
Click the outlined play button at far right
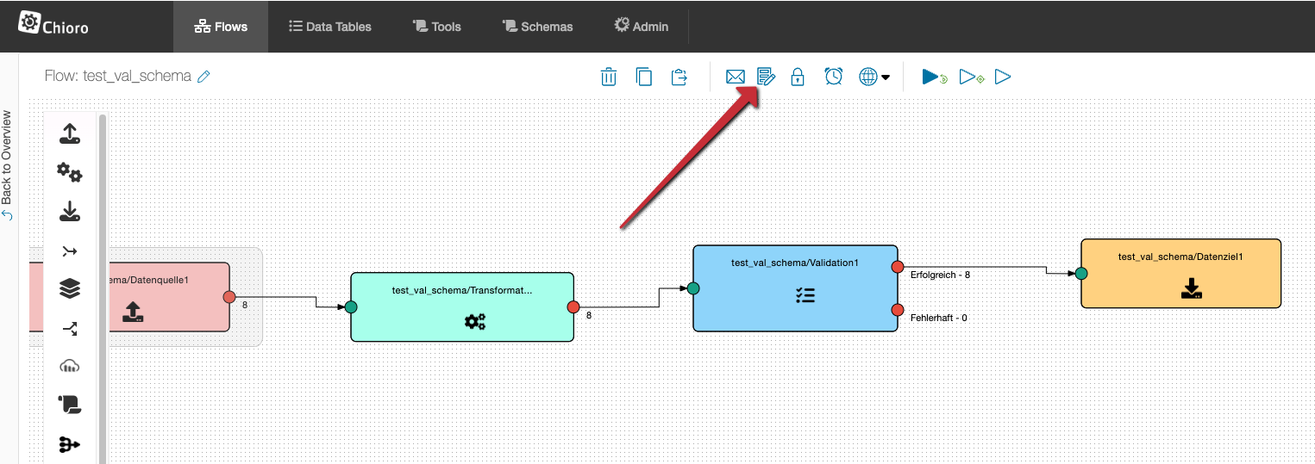coord(1002,77)
